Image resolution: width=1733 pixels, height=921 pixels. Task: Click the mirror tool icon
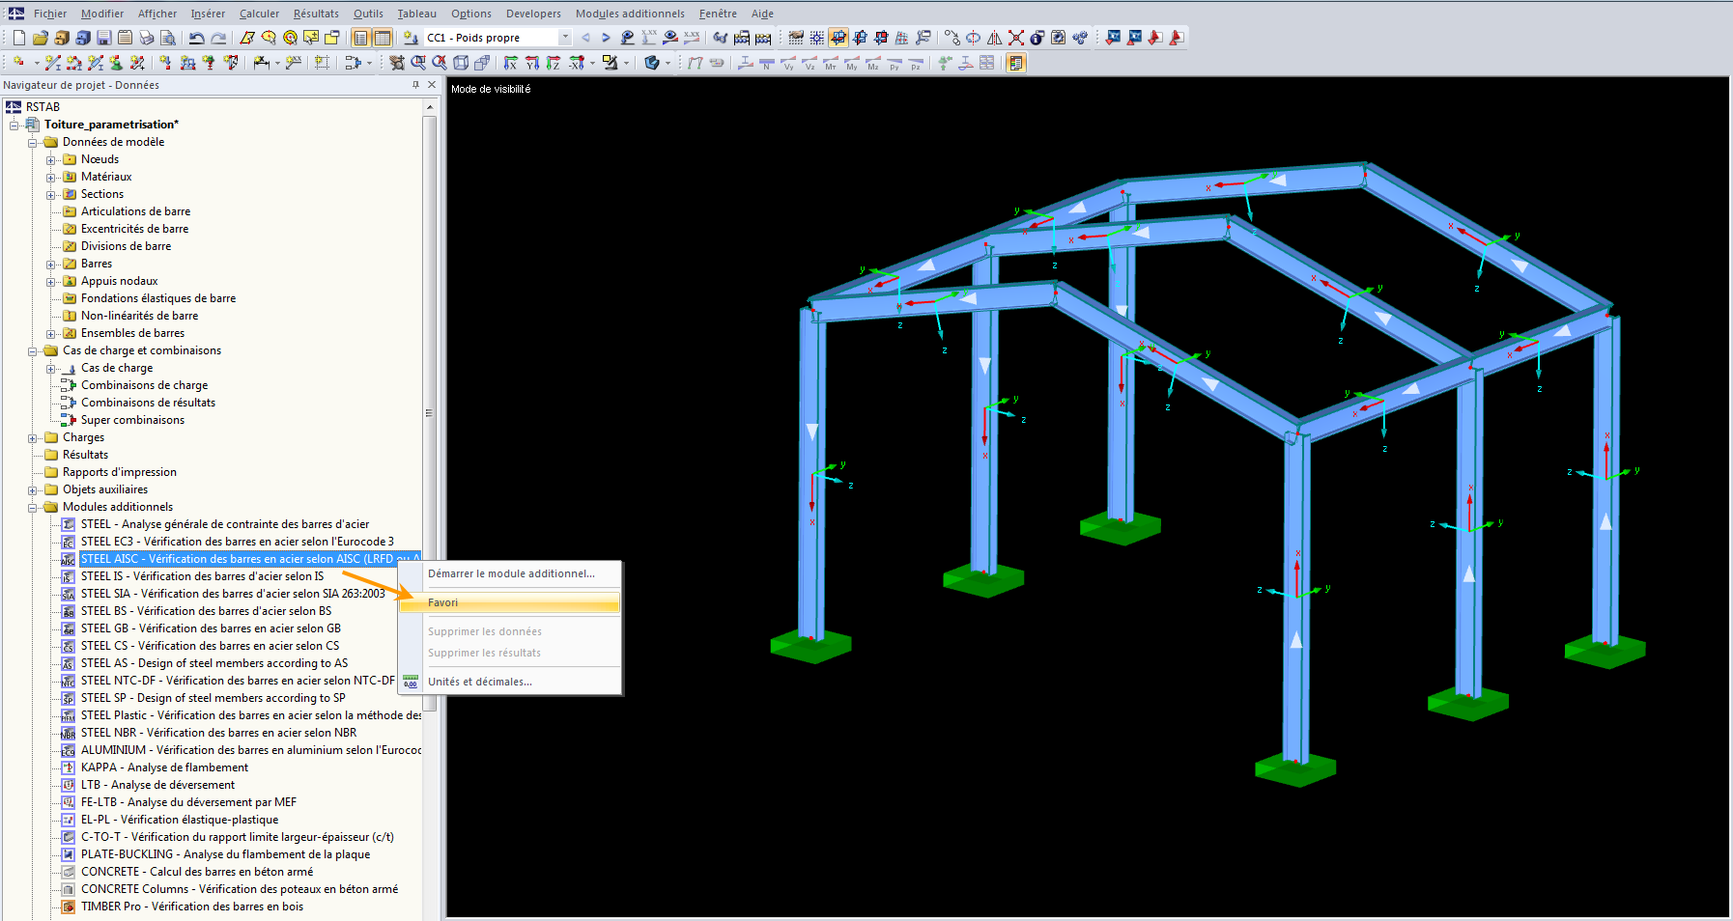(994, 38)
